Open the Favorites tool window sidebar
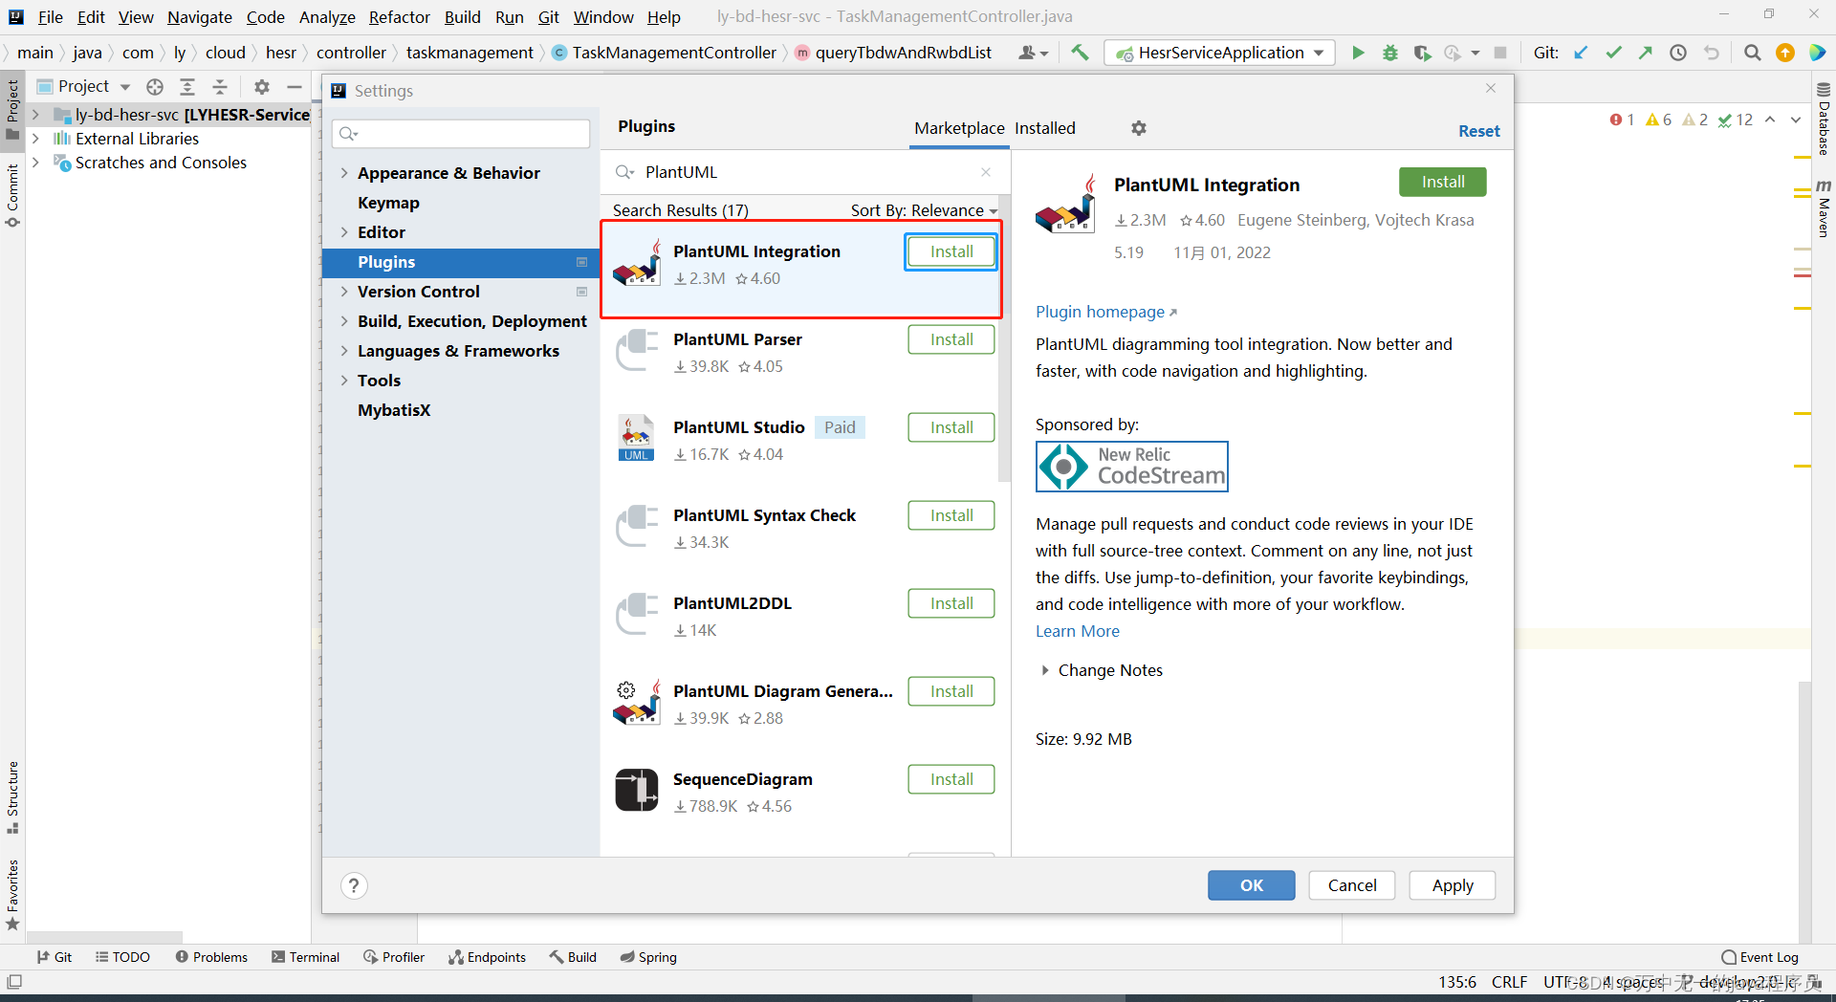1836x1002 pixels. pos(12,894)
